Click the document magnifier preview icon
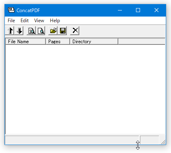The image size is (171, 153). click(x=41, y=31)
